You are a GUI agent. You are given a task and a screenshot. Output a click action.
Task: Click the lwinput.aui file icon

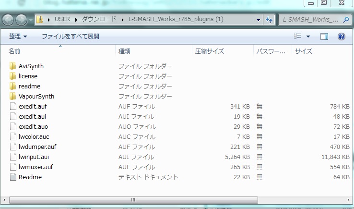[x=13, y=157]
